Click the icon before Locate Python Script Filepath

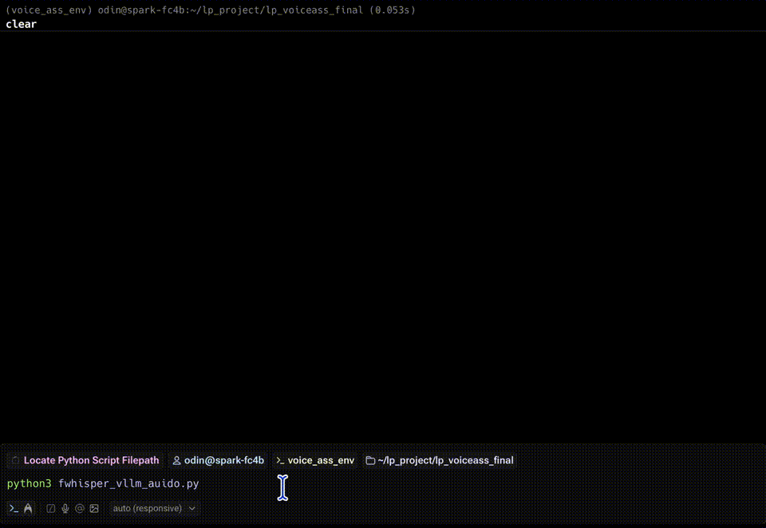(14, 460)
